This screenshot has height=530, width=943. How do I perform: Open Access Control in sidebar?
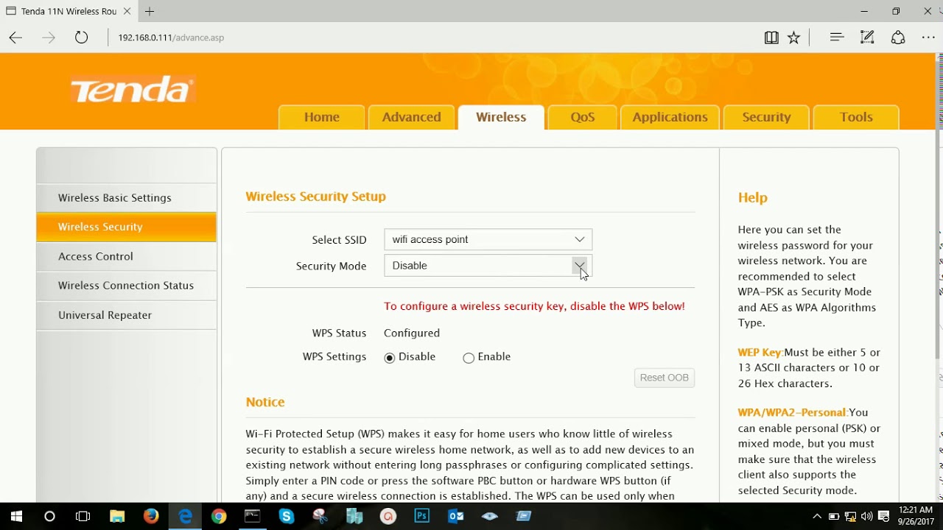click(126, 256)
